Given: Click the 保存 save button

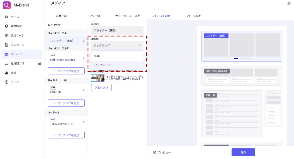Looking at the screenshot, I should (243, 152).
